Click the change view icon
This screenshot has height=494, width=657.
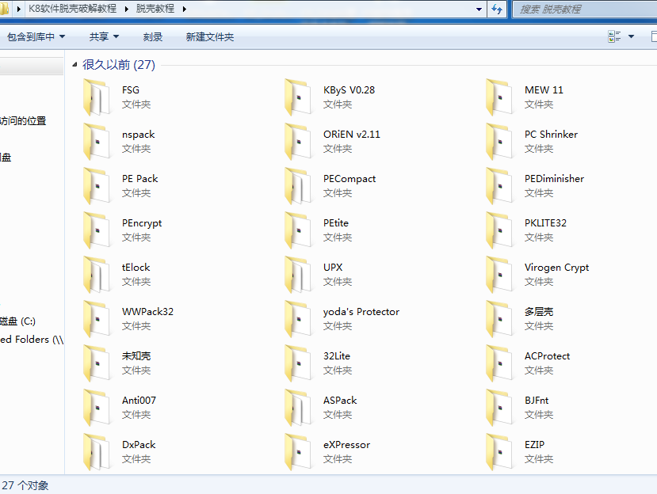click(x=614, y=36)
